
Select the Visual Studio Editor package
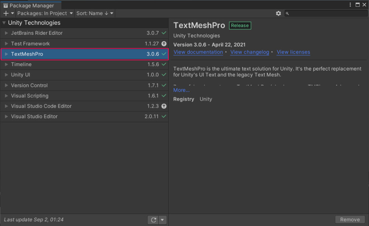(x=84, y=117)
